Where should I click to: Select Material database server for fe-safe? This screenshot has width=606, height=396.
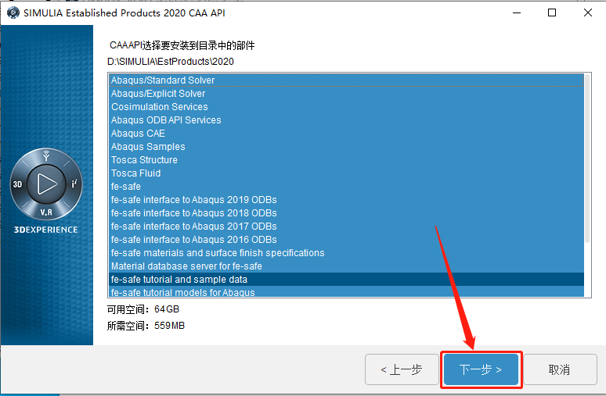(346, 266)
